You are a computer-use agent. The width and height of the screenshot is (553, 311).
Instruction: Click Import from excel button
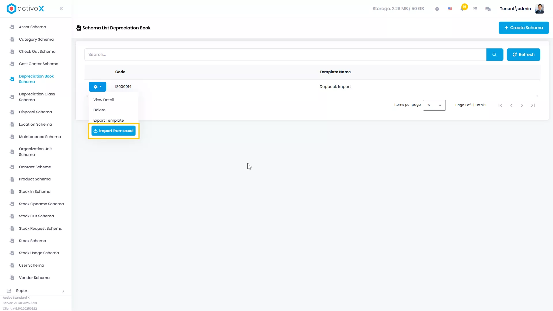click(114, 131)
